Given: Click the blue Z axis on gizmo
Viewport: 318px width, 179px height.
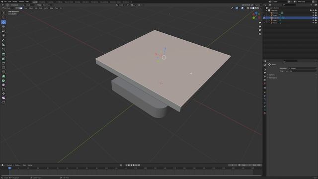Looking at the screenshot, I should point(256,13).
